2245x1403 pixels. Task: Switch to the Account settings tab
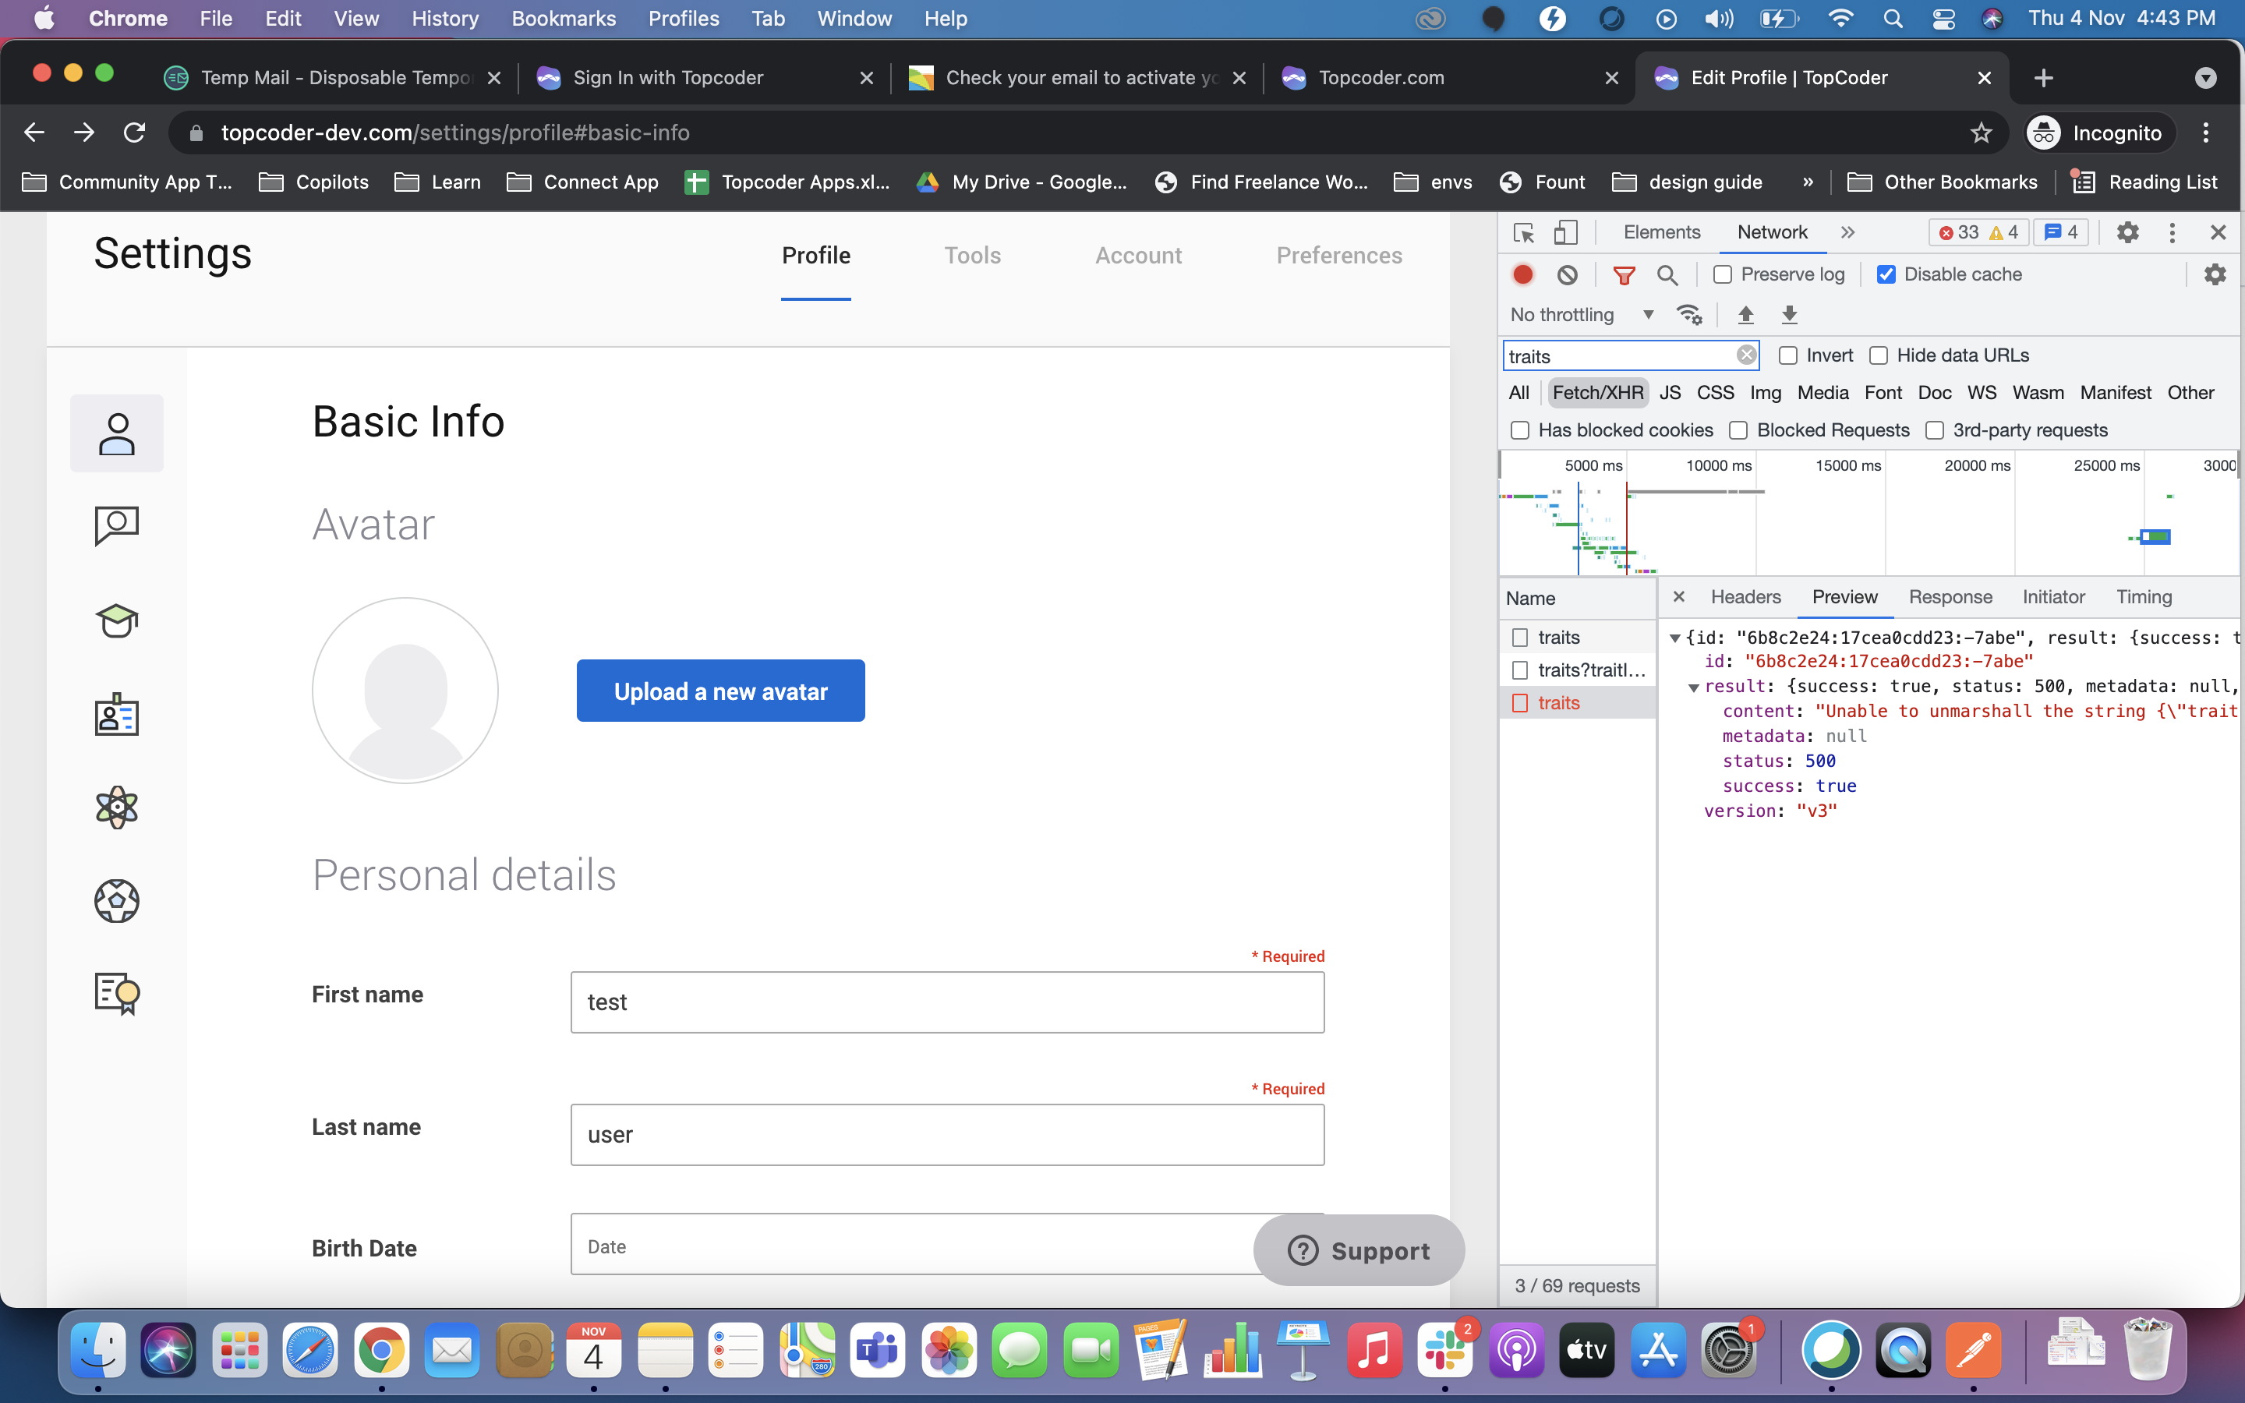[1138, 256]
